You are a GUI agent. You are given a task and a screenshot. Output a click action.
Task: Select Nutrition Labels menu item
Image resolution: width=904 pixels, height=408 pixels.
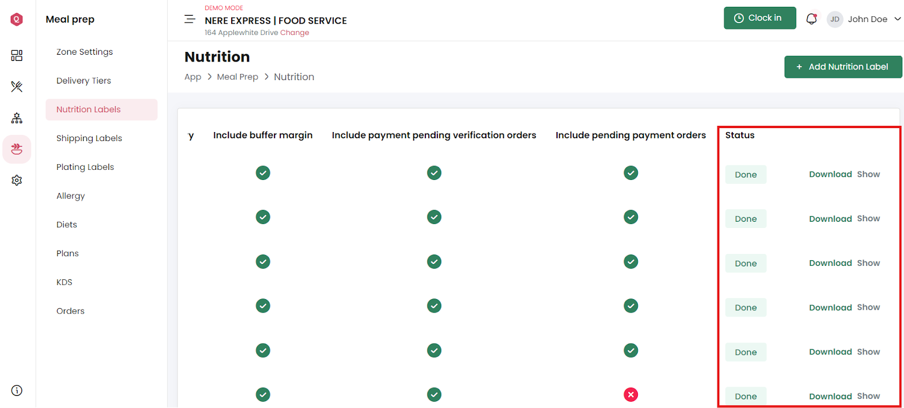coord(102,109)
